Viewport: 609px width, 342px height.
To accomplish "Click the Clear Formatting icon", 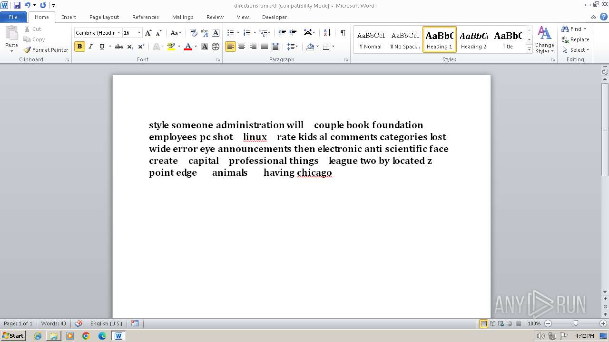I will 193,33.
